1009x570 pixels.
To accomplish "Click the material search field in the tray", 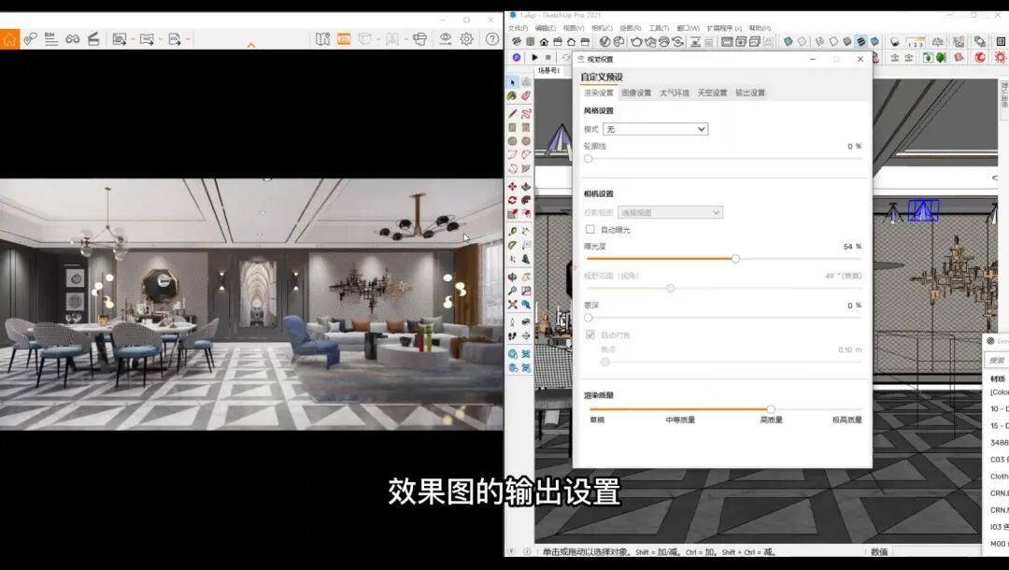I will [x=997, y=361].
